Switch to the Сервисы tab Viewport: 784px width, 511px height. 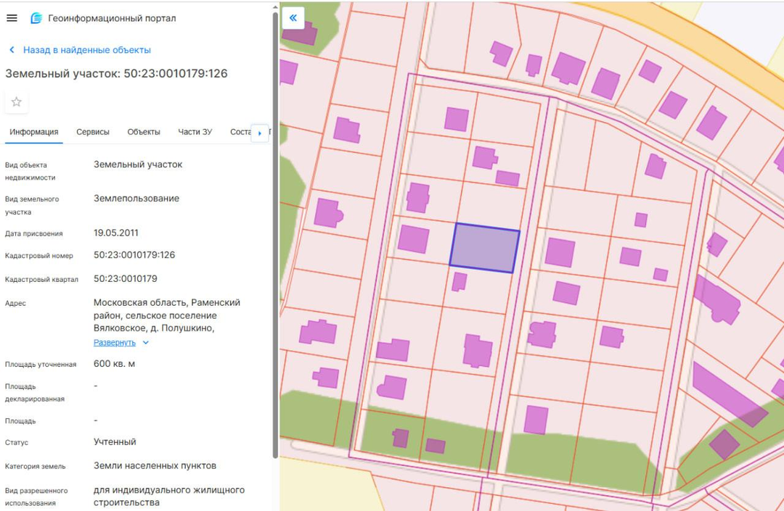click(93, 132)
